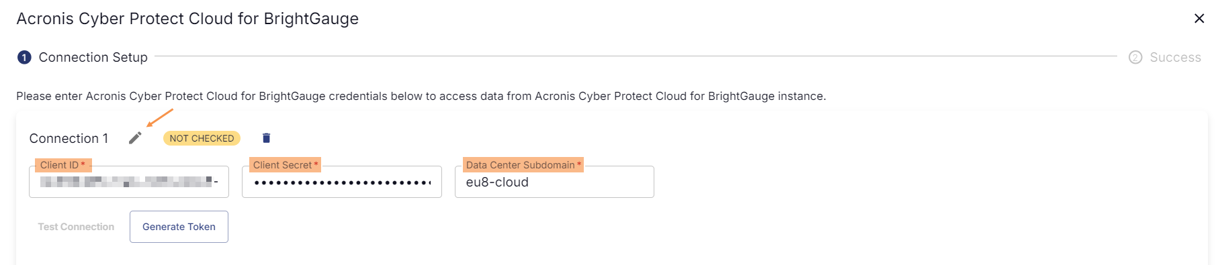Focus the Client Secret password field
This screenshot has height=265, width=1220.
point(342,182)
